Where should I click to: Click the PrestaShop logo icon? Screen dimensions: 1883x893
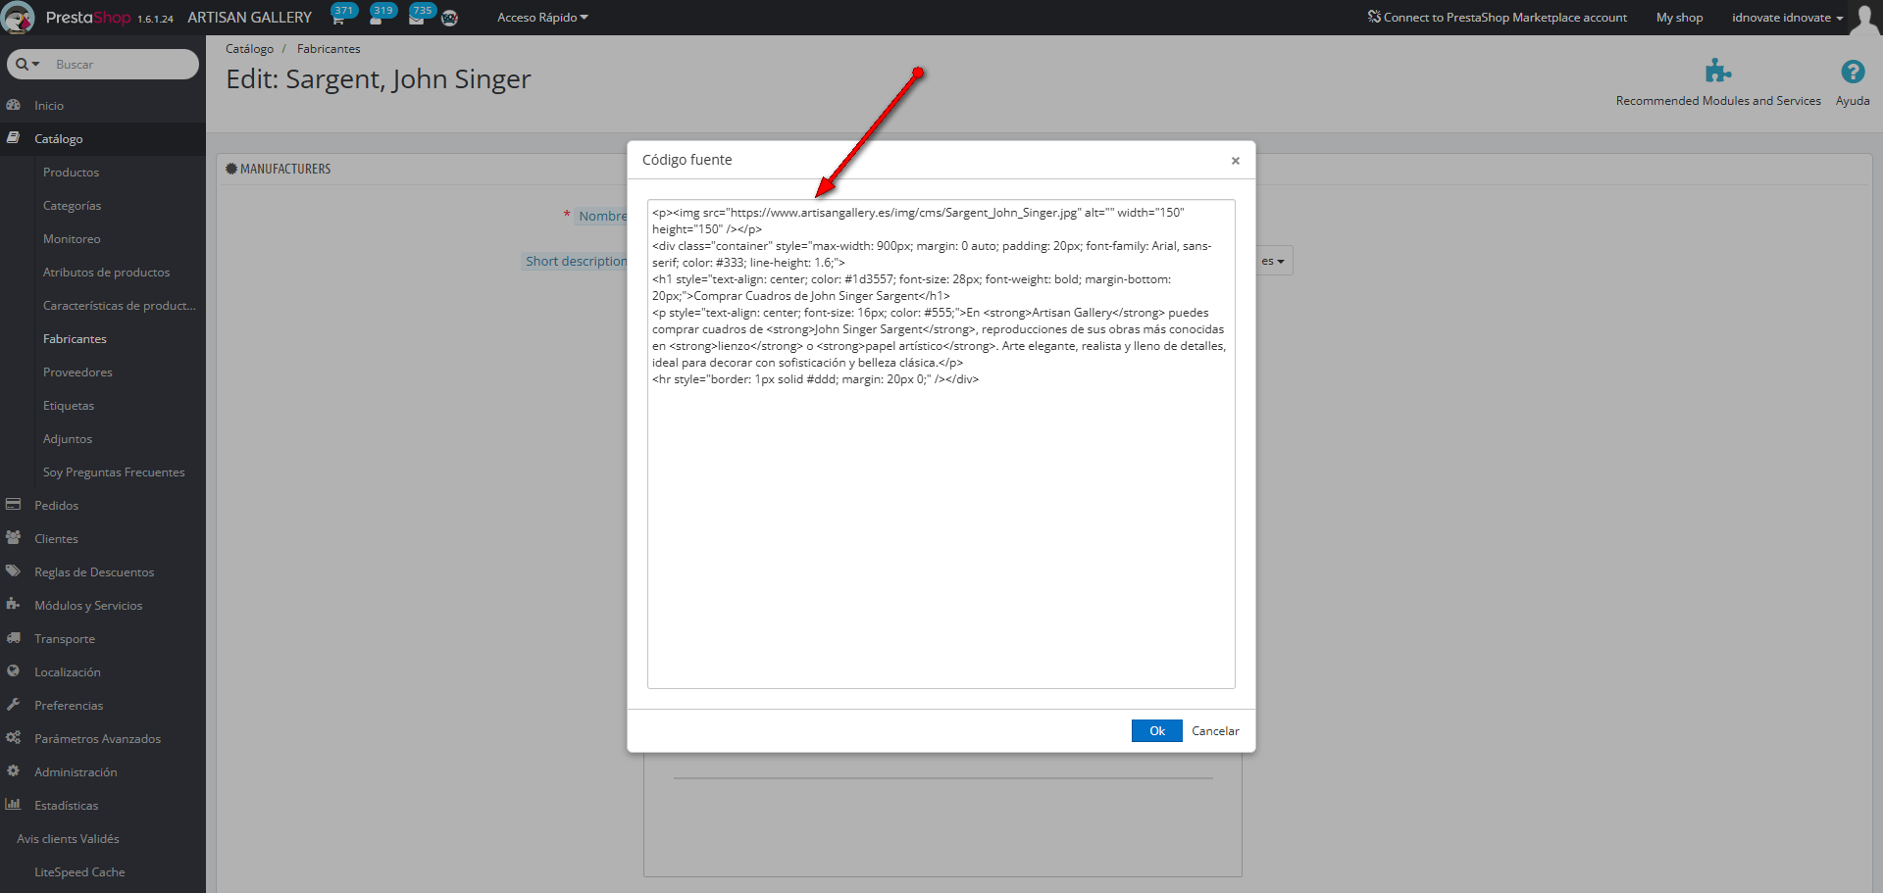pyautogui.click(x=19, y=18)
